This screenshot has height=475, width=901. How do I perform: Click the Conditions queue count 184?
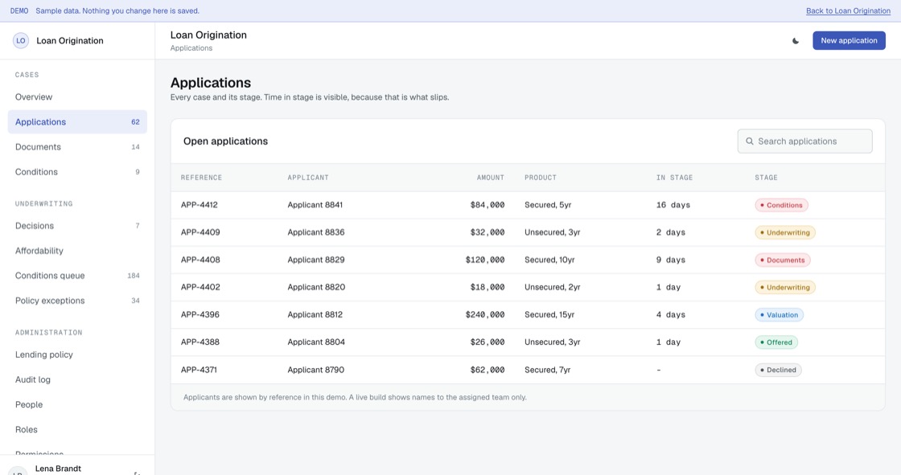click(x=134, y=276)
